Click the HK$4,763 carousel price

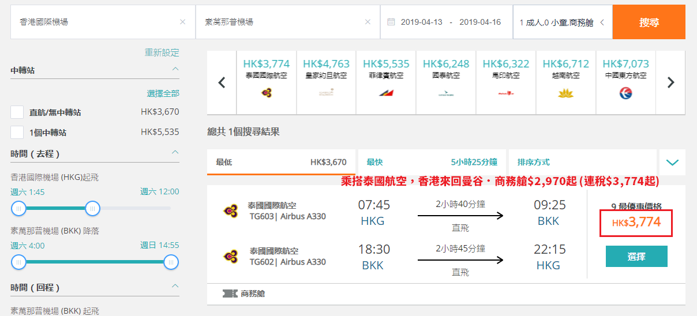click(x=326, y=64)
